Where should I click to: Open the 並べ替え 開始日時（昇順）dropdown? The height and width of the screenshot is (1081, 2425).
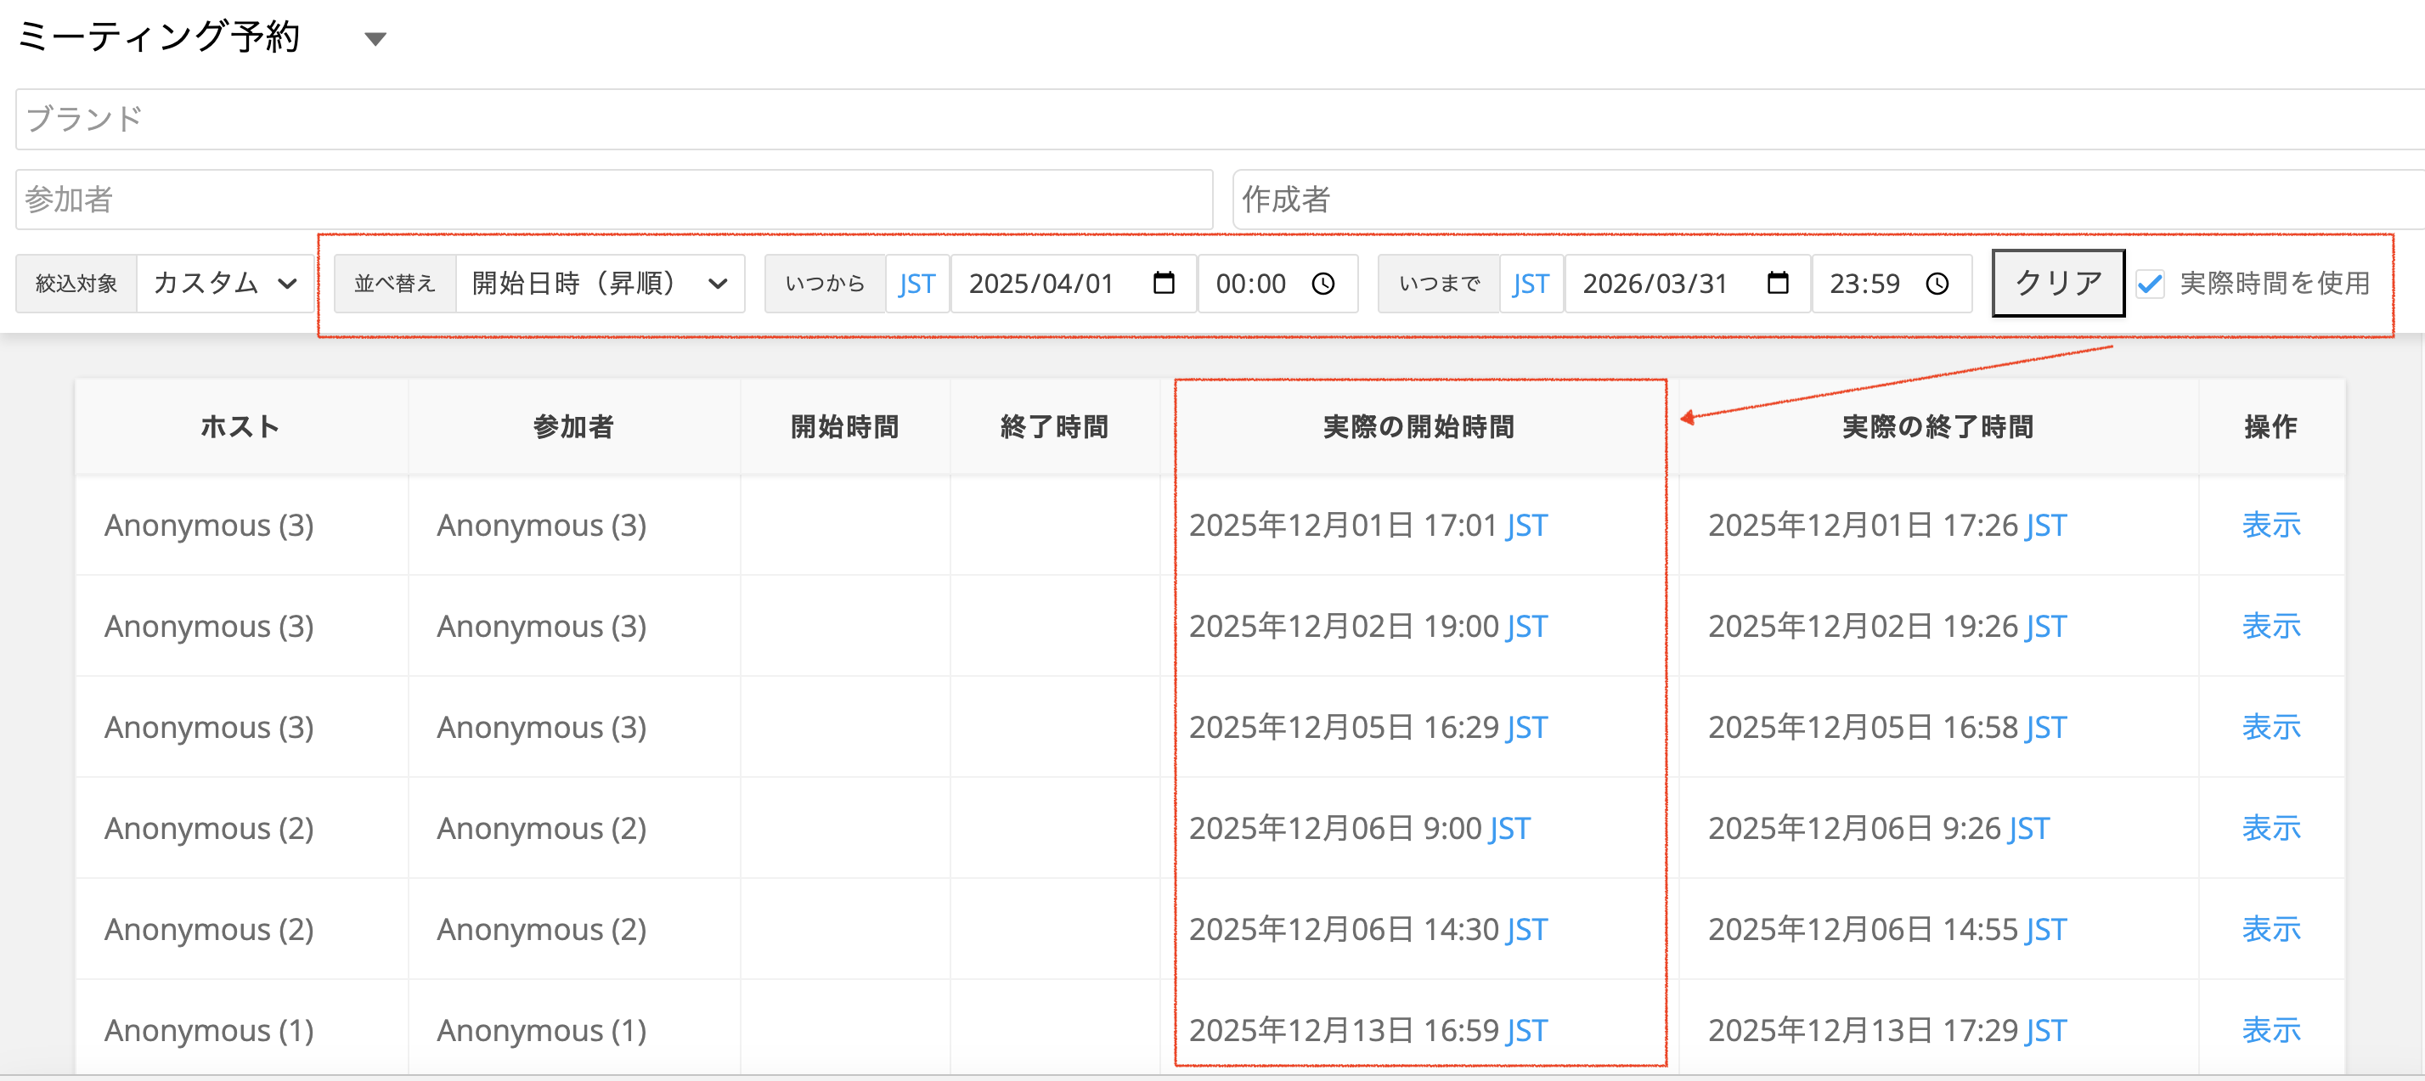coord(599,283)
